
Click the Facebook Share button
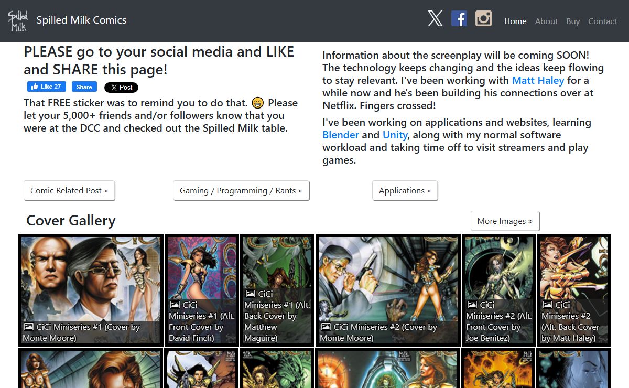pyautogui.click(x=84, y=87)
